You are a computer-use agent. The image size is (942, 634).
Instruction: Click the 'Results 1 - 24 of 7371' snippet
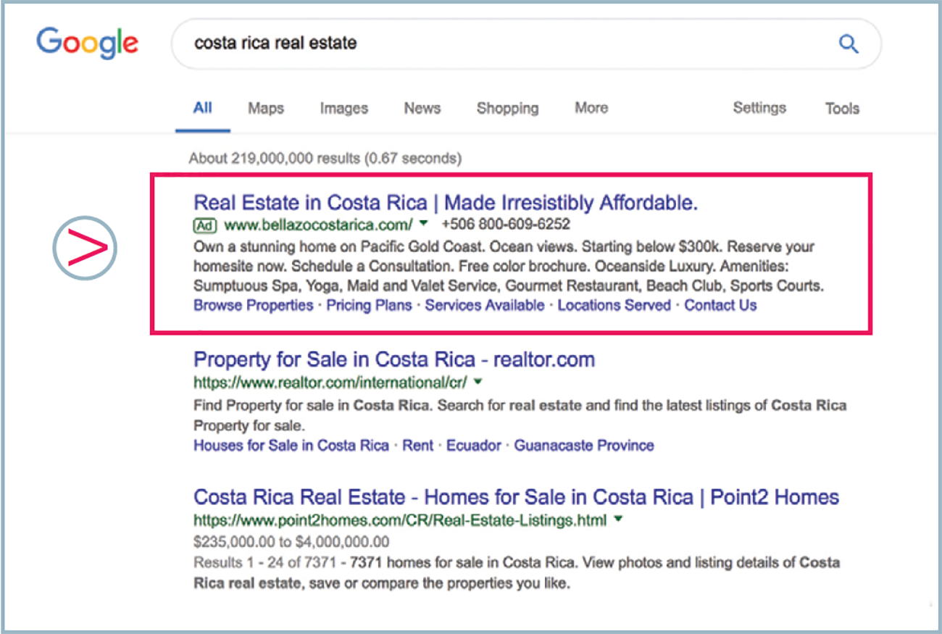[x=517, y=572]
